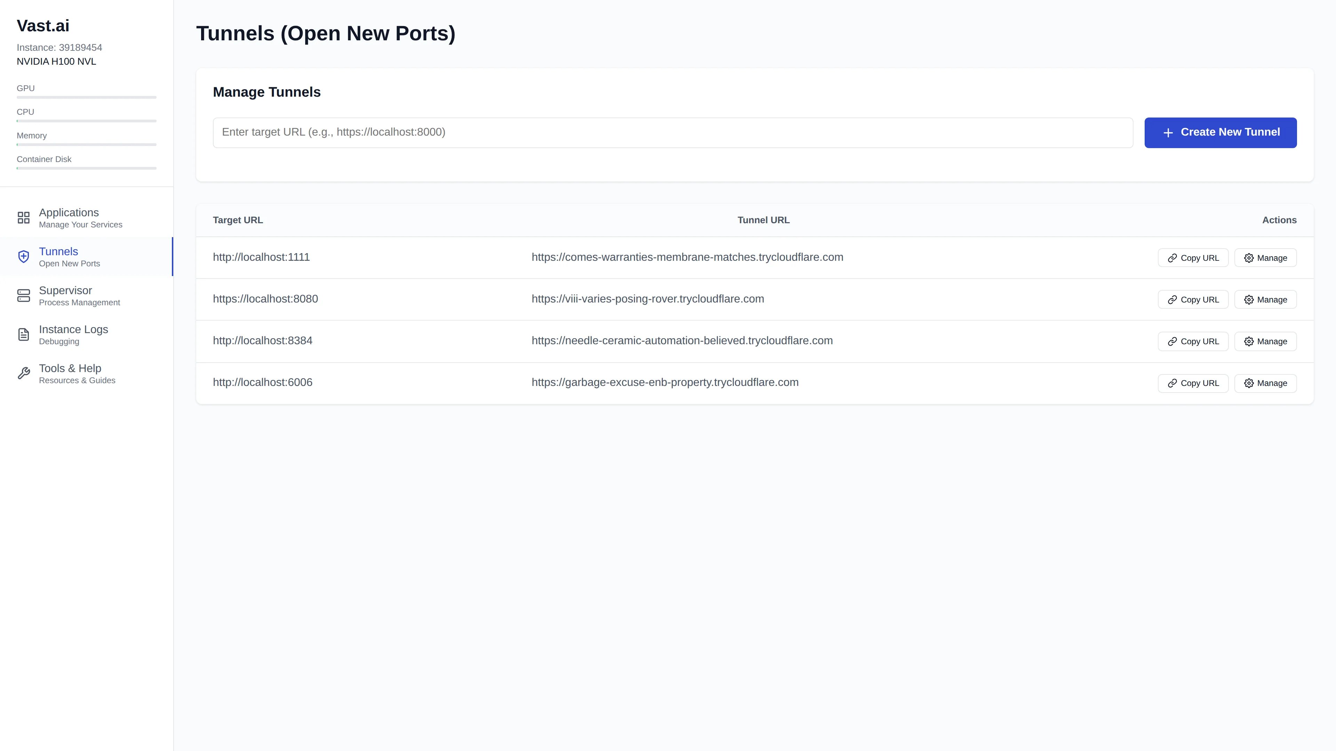Viewport: 1336px width, 751px height.
Task: Click target URL https://localhost:8080
Action: coord(265,299)
